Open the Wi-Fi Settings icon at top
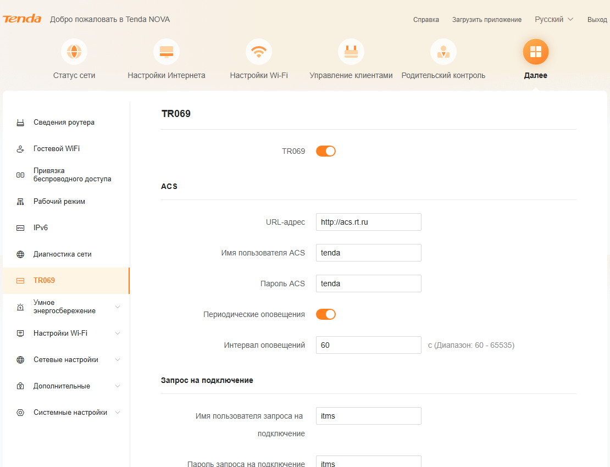This screenshot has width=610, height=467. click(259, 51)
